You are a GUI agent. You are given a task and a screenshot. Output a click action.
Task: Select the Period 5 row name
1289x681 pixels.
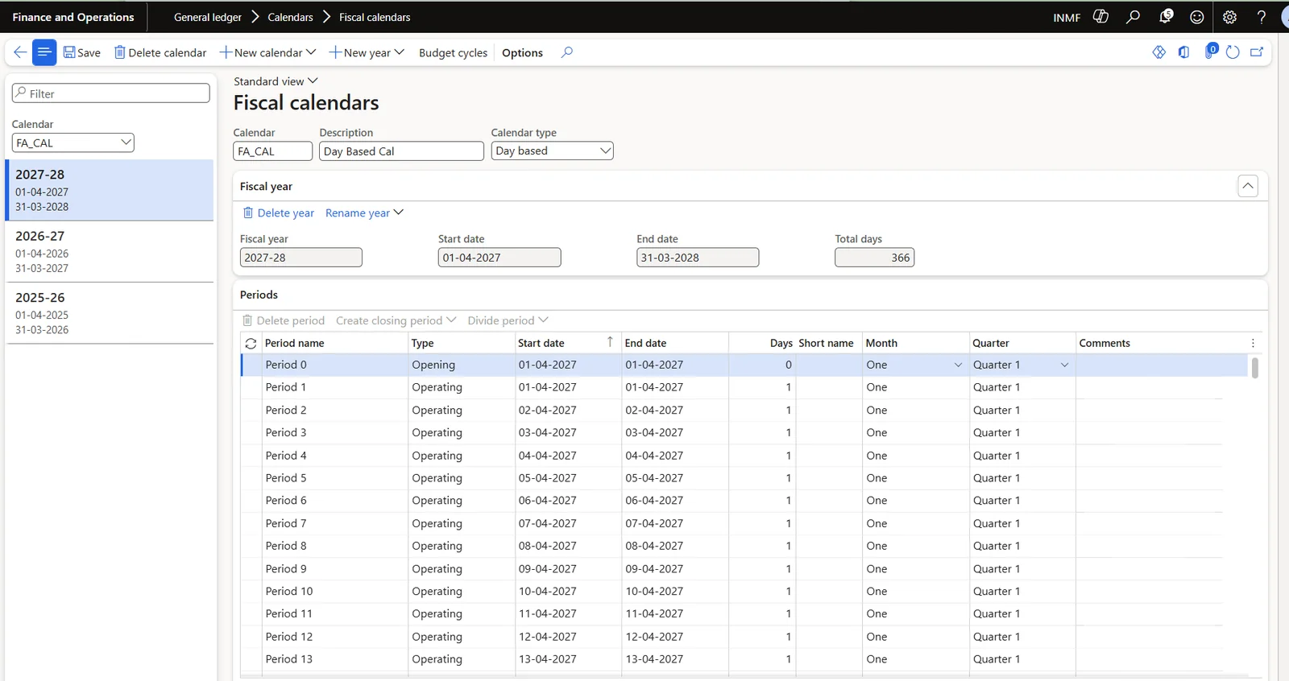(286, 478)
